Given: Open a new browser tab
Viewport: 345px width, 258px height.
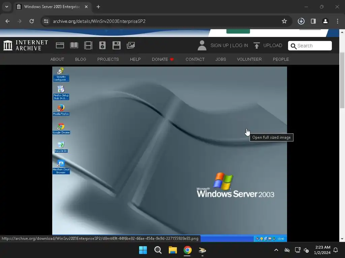Looking at the screenshot, I should click(98, 7).
